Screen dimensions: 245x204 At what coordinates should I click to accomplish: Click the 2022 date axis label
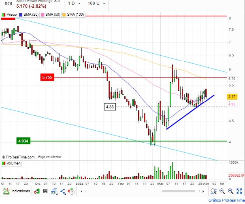click(x=79, y=183)
